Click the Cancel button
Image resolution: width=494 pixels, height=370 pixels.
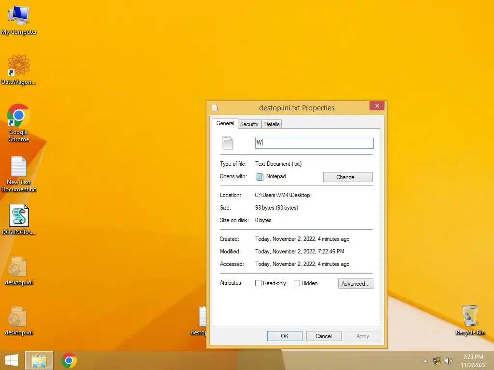(x=324, y=336)
